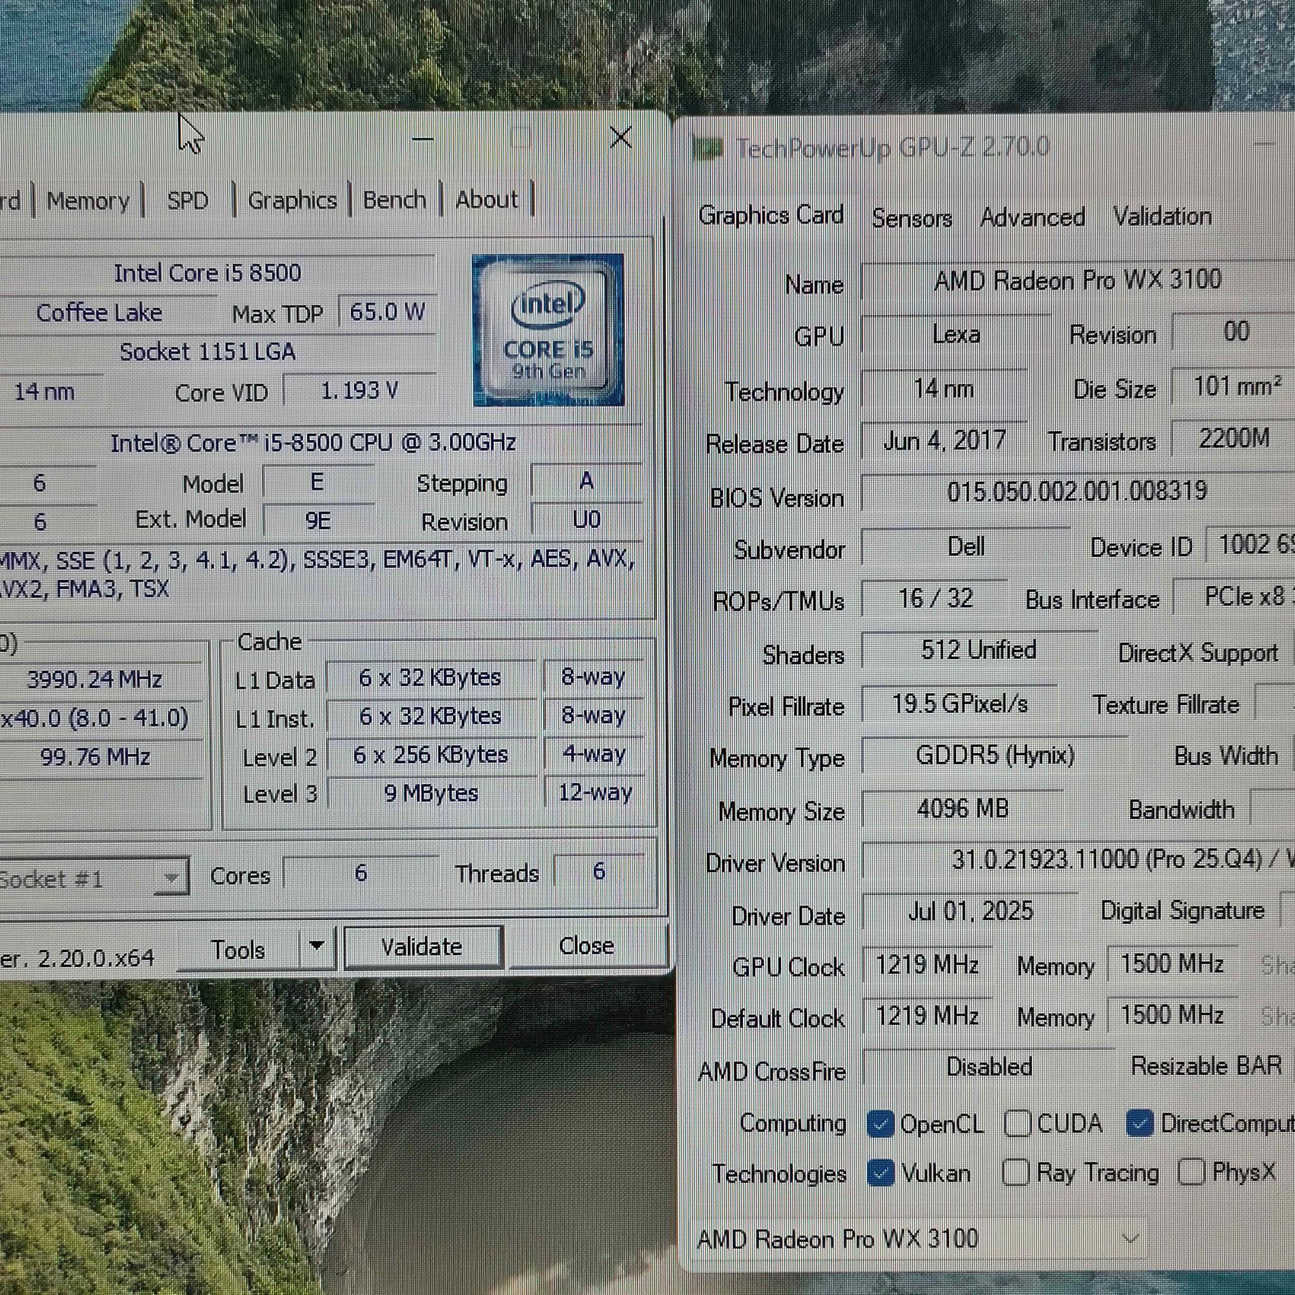This screenshot has height=1295, width=1295.
Task: Click the GPU-Z title bar icon
Action: pyautogui.click(x=708, y=147)
